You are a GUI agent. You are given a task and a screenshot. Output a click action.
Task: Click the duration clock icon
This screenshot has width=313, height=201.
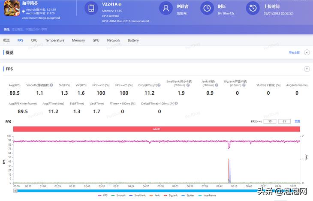207,8
